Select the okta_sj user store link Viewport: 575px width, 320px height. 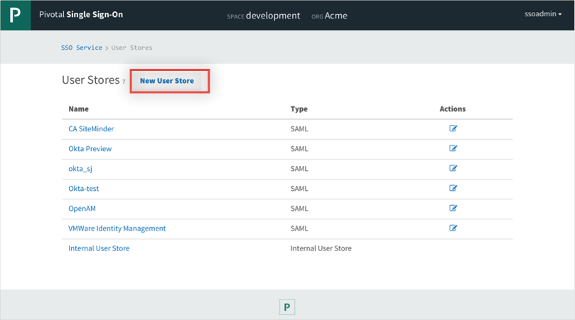(x=80, y=169)
